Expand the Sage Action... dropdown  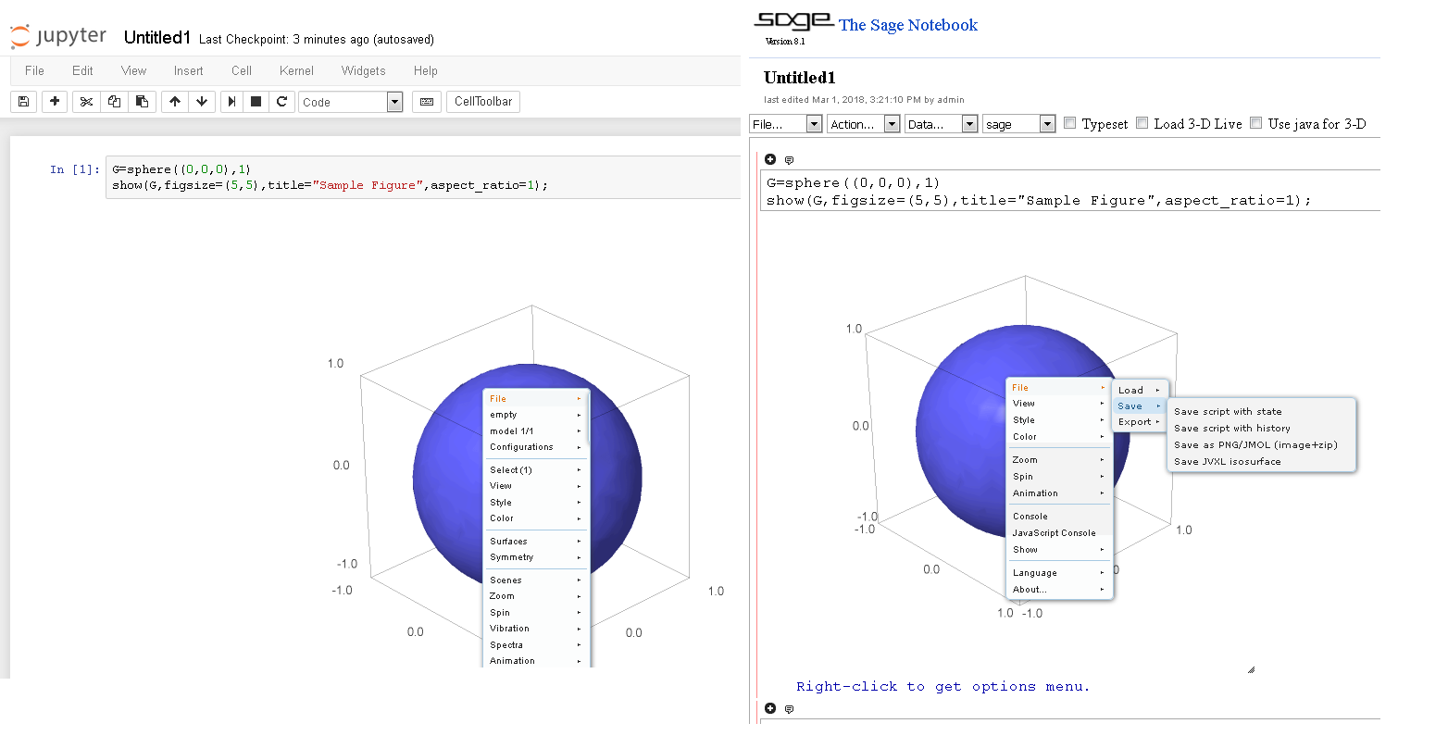click(x=863, y=124)
